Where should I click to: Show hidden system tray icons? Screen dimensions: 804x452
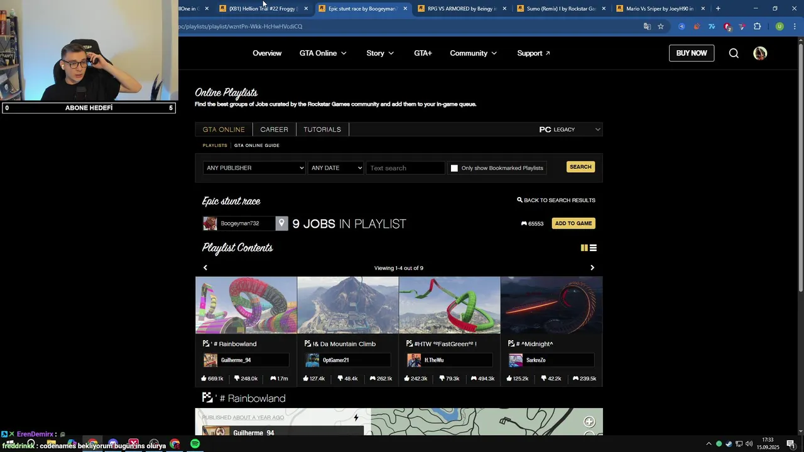click(x=709, y=444)
